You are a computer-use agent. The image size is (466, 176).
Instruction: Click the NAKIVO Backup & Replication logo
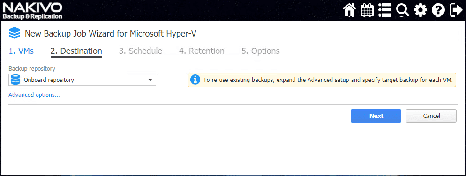[32, 11]
